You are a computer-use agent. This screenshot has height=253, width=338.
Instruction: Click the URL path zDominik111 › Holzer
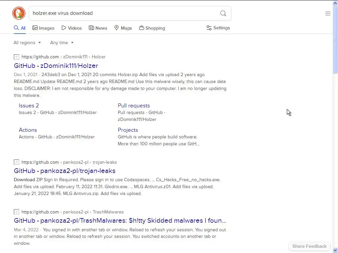(x=84, y=57)
